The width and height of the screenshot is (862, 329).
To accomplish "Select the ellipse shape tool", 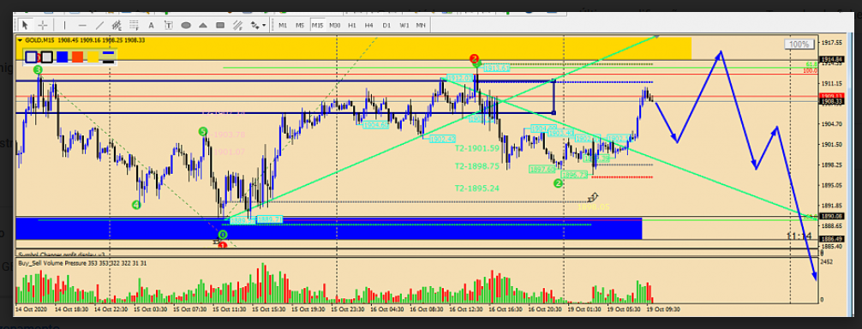I will pos(186,25).
